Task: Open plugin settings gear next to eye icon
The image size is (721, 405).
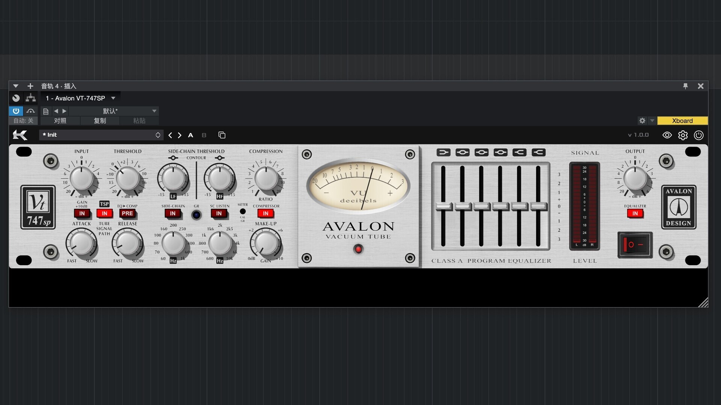Action: point(683,135)
